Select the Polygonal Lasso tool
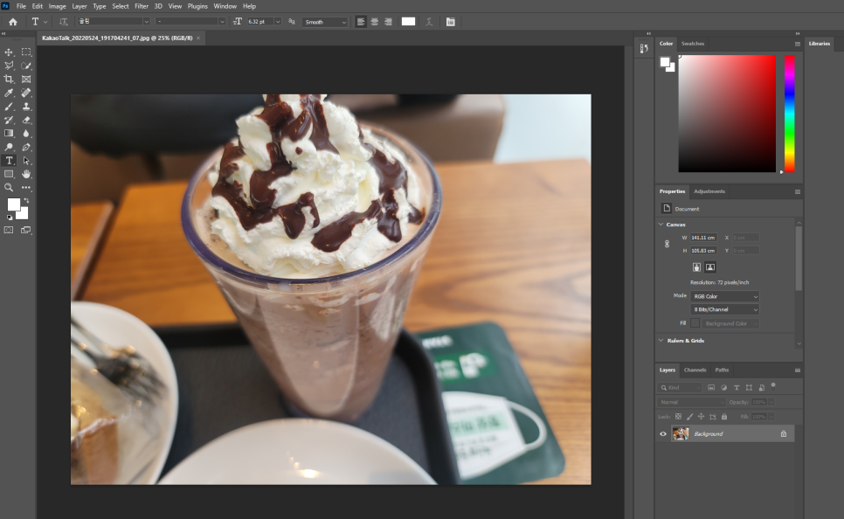Image resolution: width=844 pixels, height=519 pixels. 9,66
